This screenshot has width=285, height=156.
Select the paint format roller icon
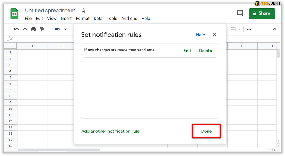[42, 29]
